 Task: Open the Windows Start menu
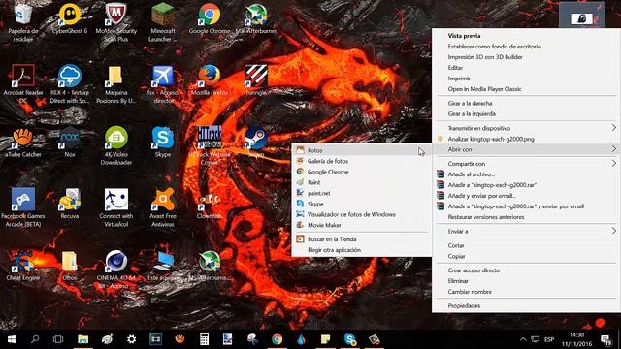coord(11,339)
